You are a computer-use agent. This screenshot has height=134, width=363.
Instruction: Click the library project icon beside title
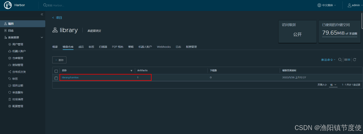(x=55, y=30)
